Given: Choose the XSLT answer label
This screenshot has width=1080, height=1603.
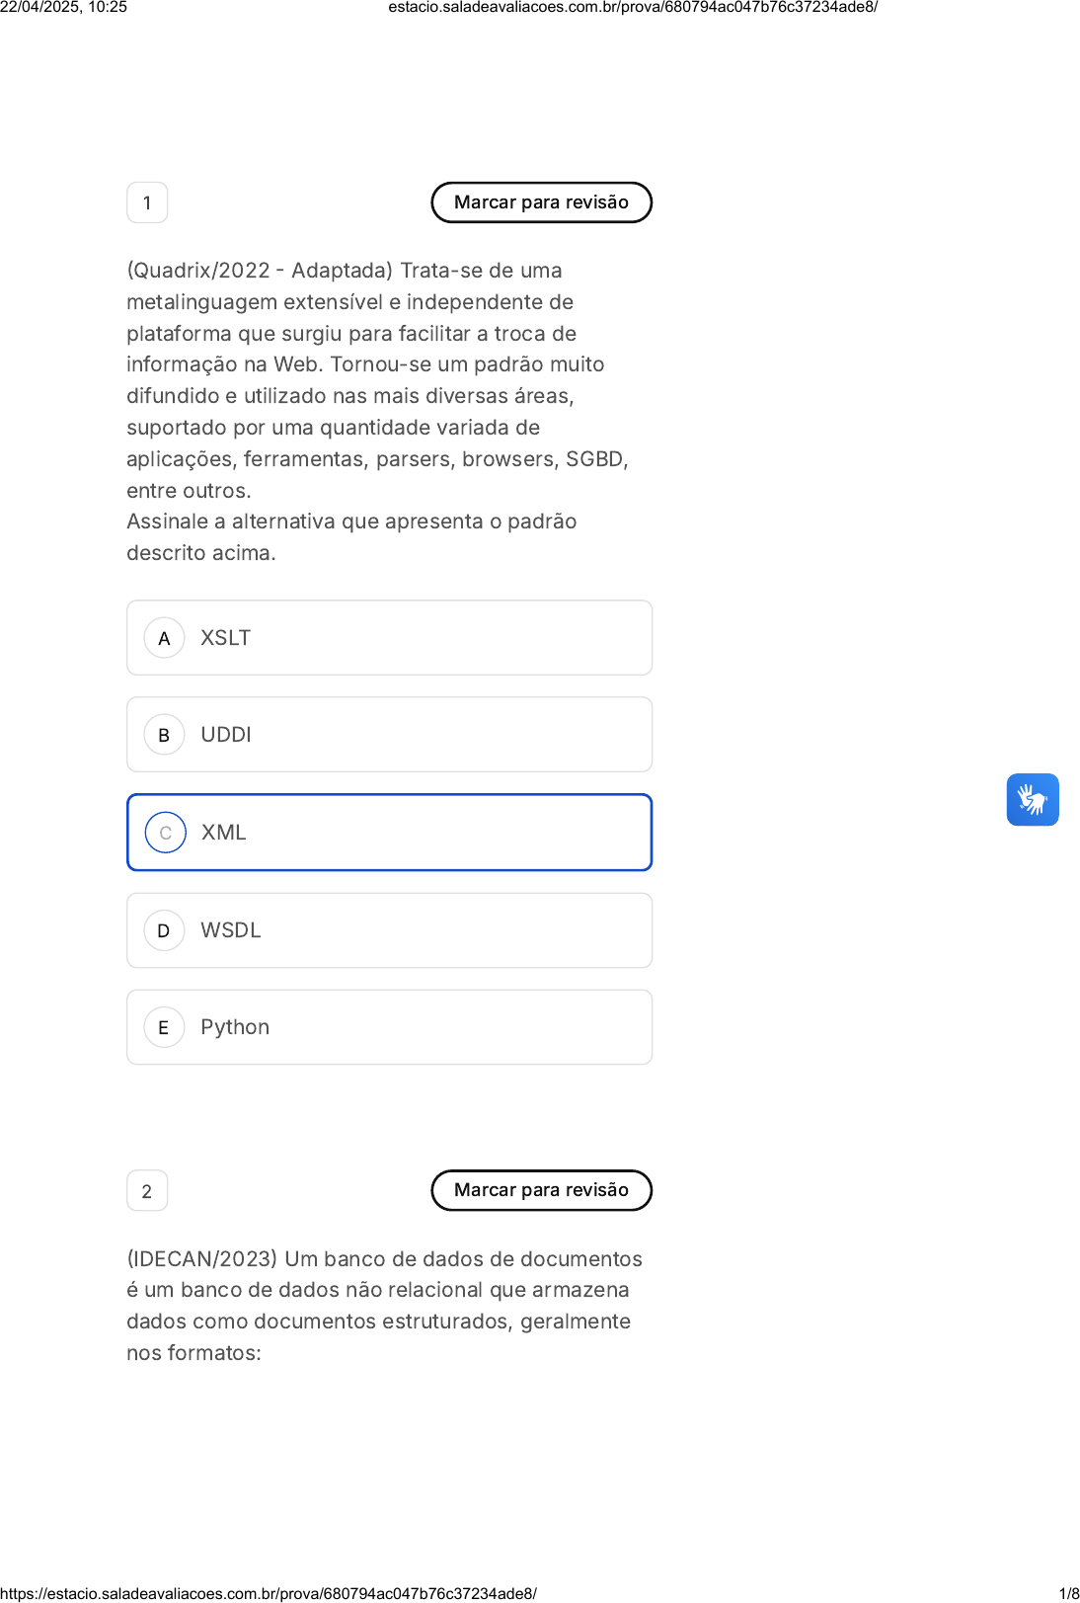Looking at the screenshot, I should point(226,638).
